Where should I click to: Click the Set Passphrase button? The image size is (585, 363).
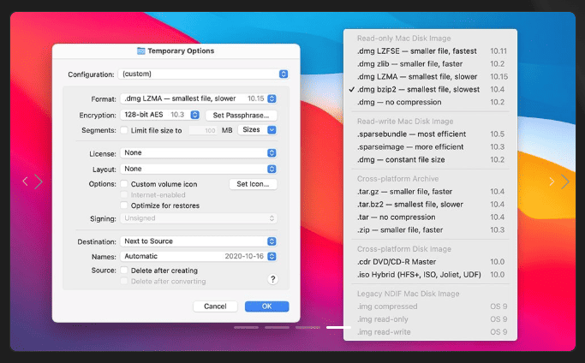[241, 116]
